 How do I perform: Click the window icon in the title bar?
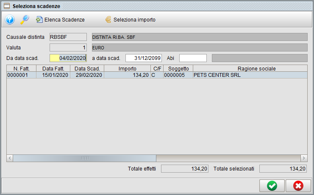pyautogui.click(x=7, y=6)
